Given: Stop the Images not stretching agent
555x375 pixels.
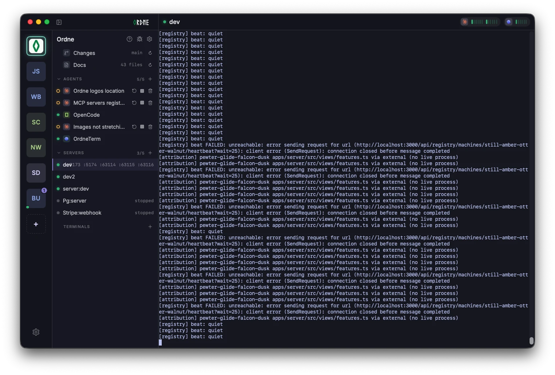Looking at the screenshot, I should pos(142,127).
